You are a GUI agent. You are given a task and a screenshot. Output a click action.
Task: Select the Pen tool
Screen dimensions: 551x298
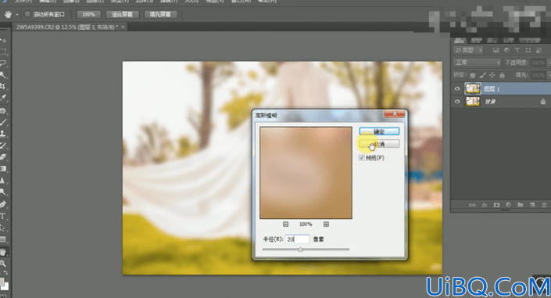3,204
